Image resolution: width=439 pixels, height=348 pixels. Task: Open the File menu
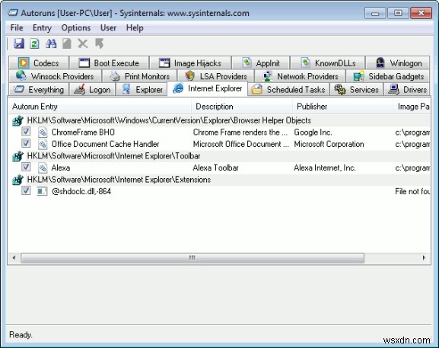click(x=17, y=27)
